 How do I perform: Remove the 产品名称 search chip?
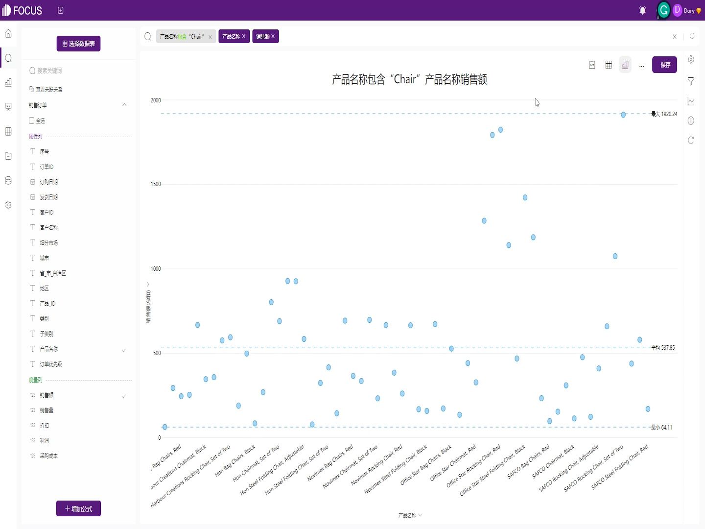click(243, 36)
